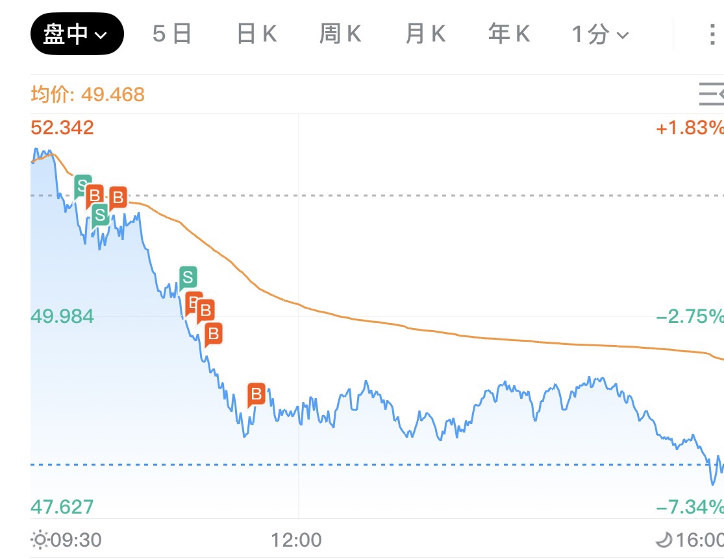Image resolution: width=724 pixels, height=559 pixels.
Task: Select the 周K weekly chart tab
Action: pos(341,34)
